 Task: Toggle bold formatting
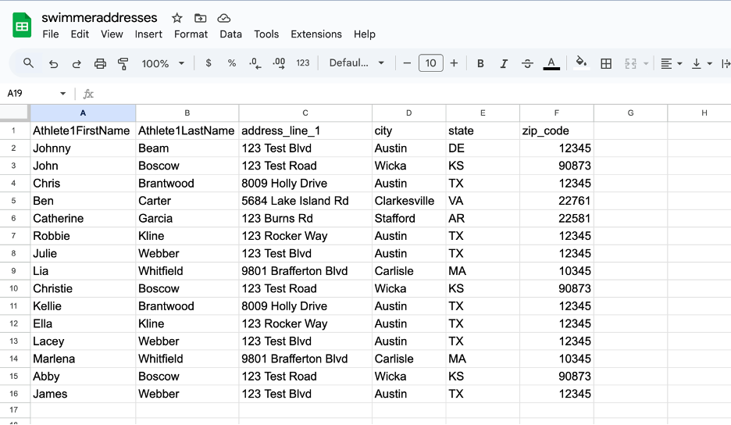pos(480,63)
